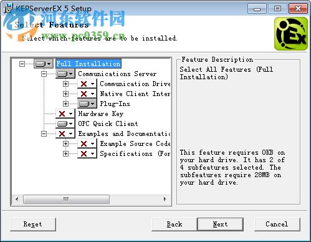This screenshot has width=311, height=242.
Task: Open the Example Source Code state dropdown
Action: click(x=87, y=143)
